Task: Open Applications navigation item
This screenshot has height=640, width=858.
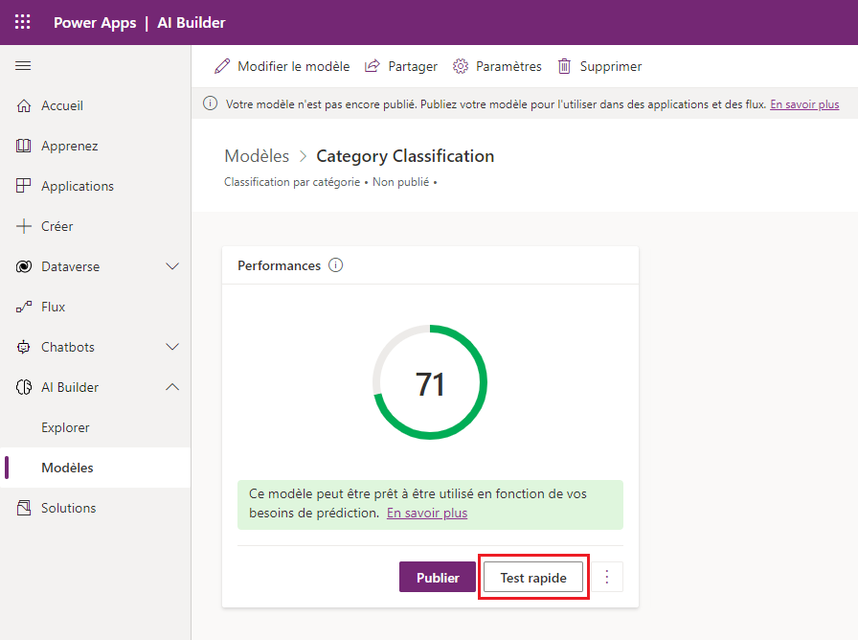Action: [96, 186]
